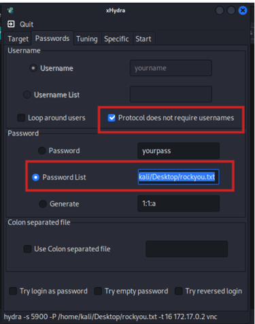Select the single Password radio button
The image size is (255, 324).
coord(42,150)
